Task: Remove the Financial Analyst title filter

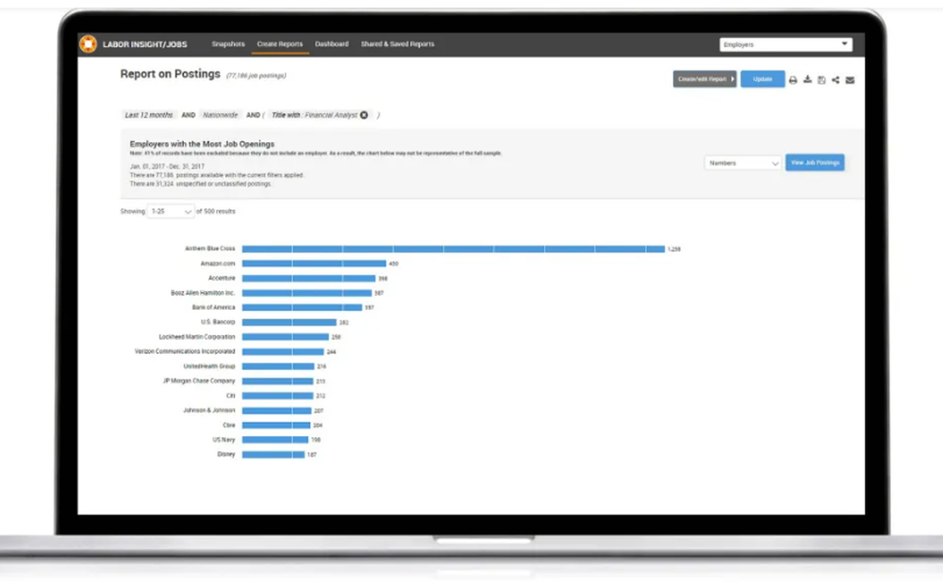Action: tap(364, 115)
